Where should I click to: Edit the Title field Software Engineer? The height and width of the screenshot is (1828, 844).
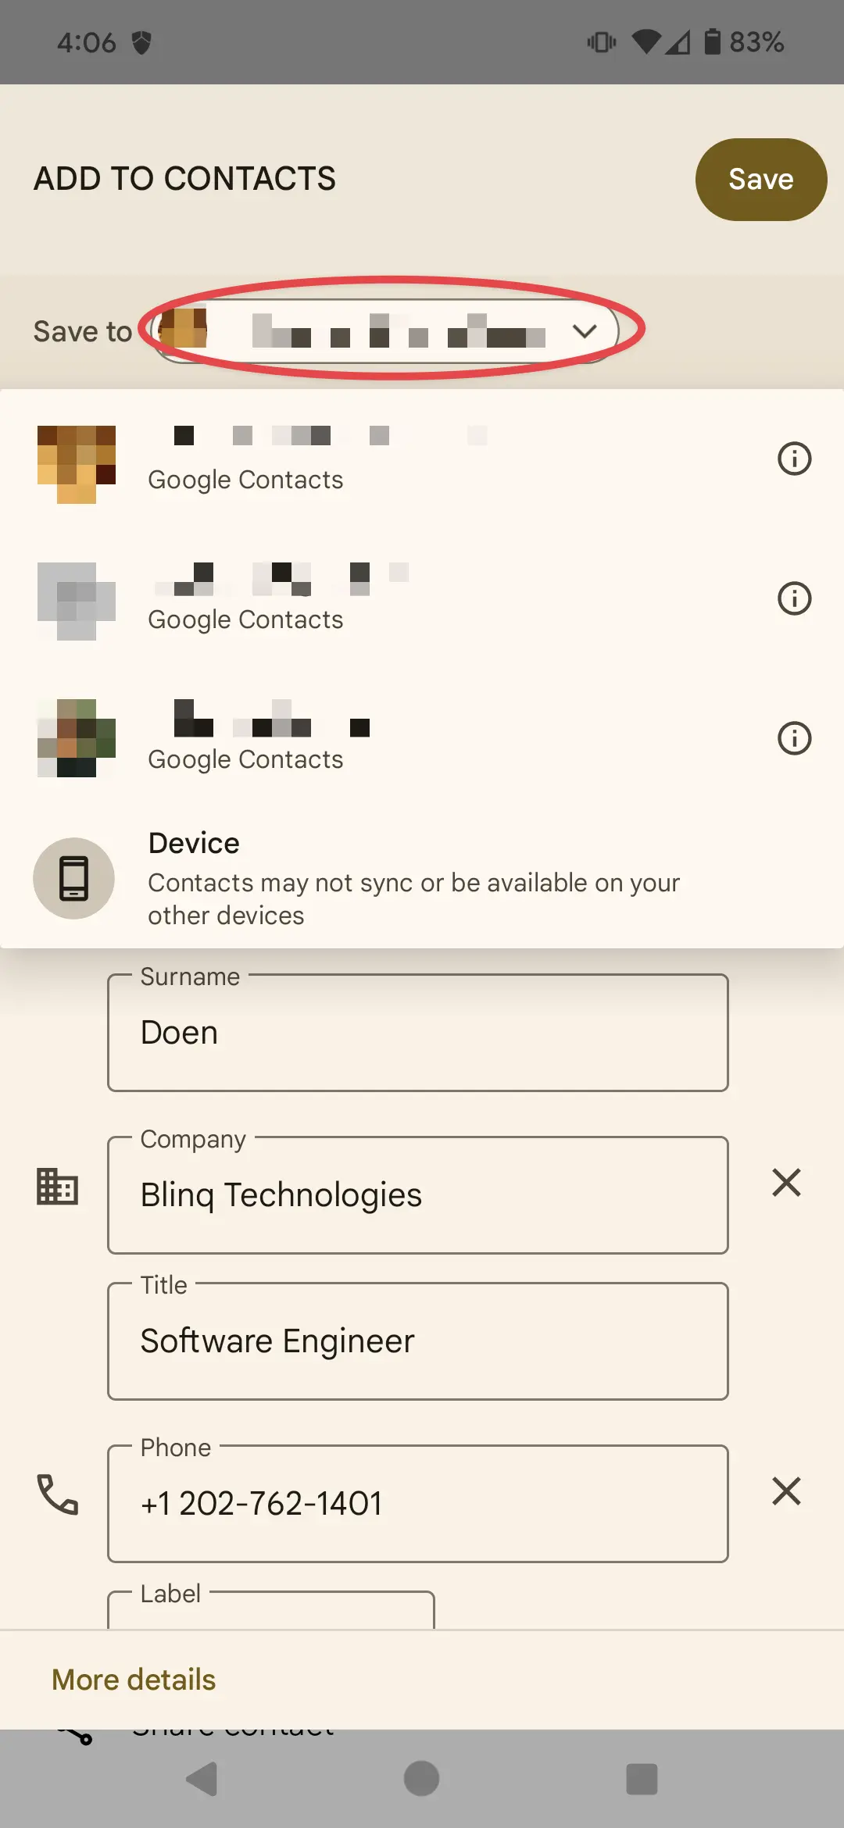point(417,1341)
